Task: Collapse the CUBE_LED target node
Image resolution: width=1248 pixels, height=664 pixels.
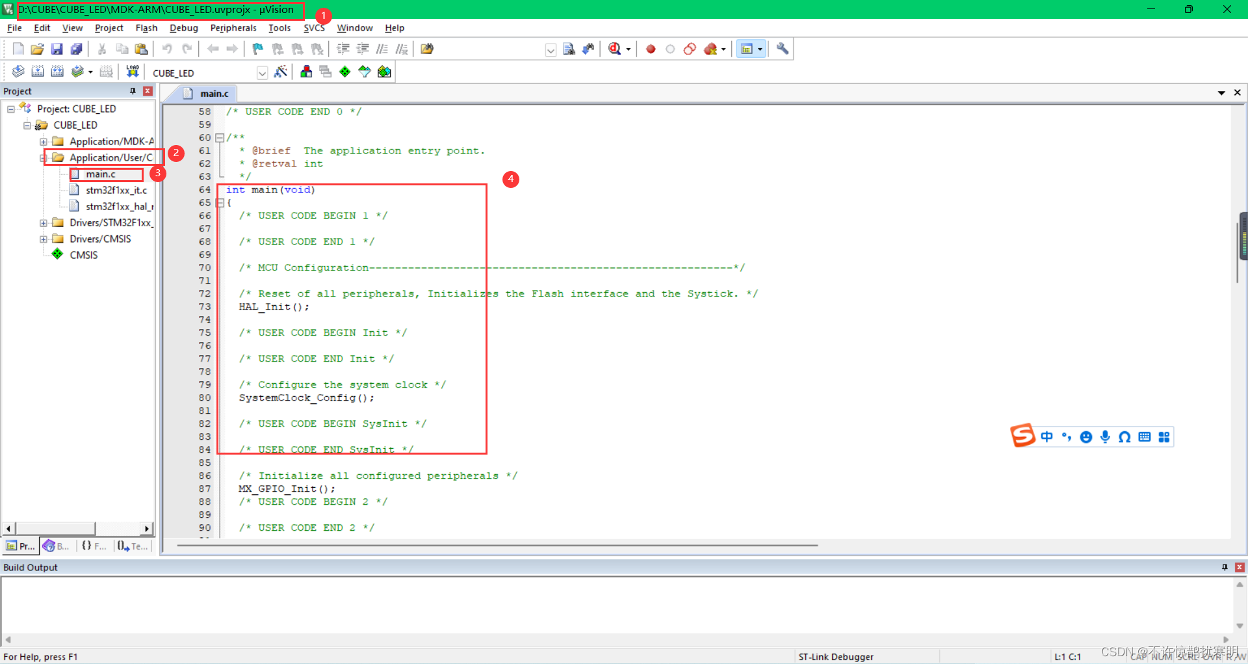Action: (x=27, y=126)
